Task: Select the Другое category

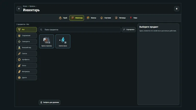Action: pos(27,77)
